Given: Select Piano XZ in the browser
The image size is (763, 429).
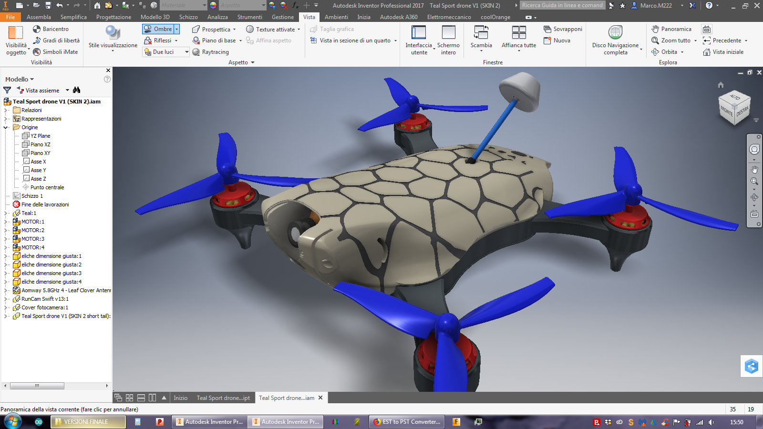Looking at the screenshot, I should coord(40,144).
